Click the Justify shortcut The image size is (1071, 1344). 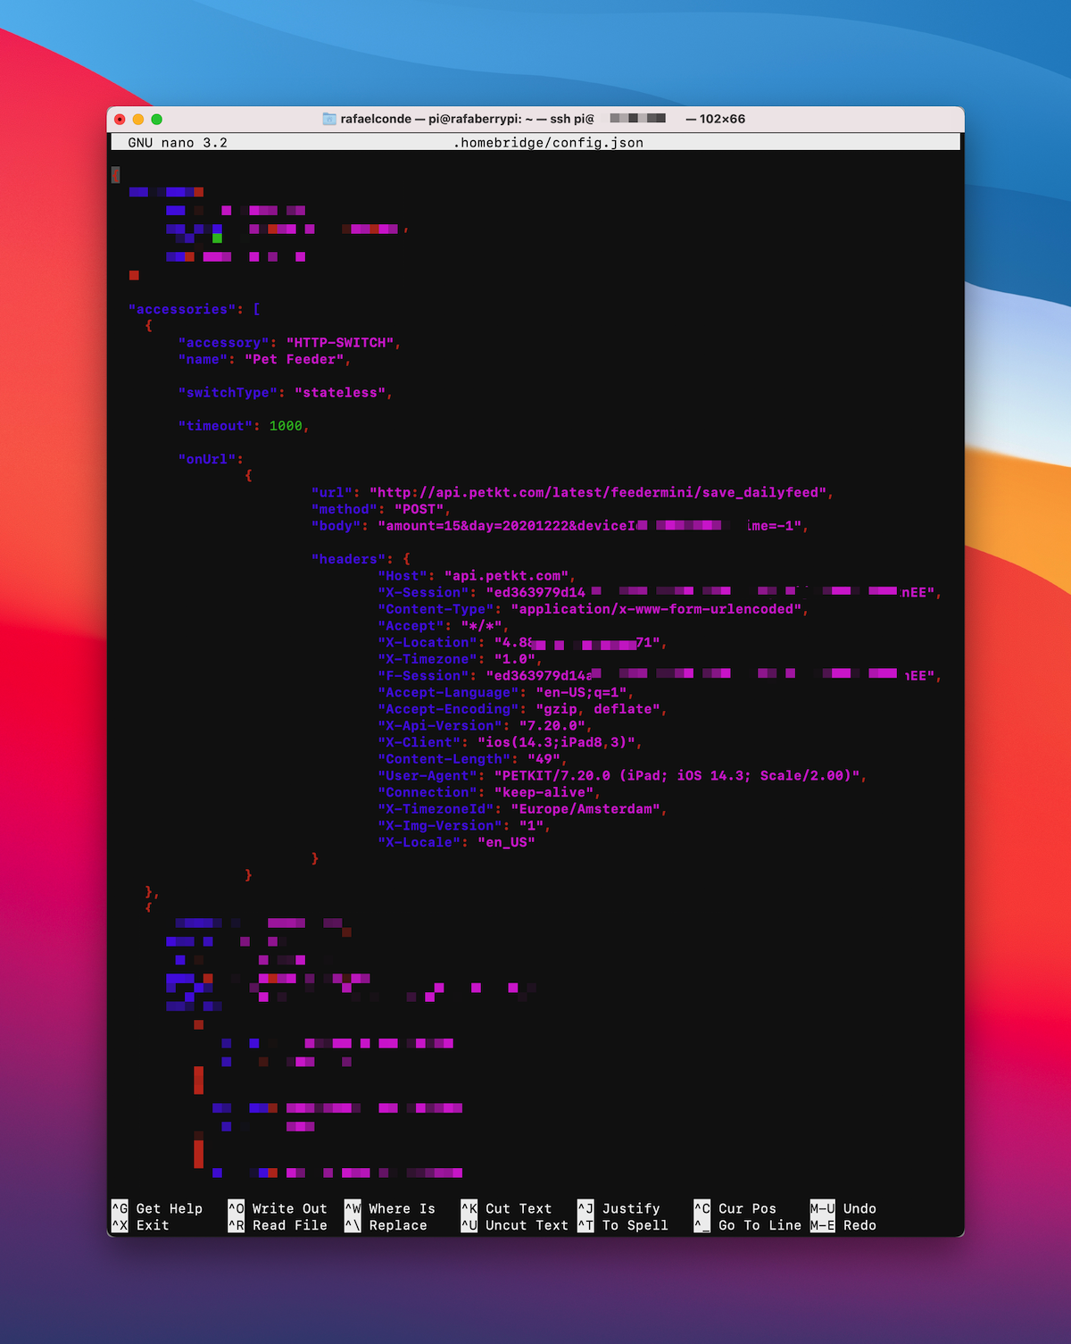pyautogui.click(x=631, y=1208)
